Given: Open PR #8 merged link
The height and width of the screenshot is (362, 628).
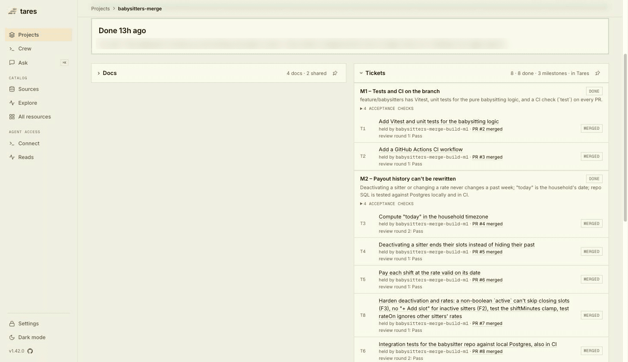Looking at the screenshot, I should (487, 352).
